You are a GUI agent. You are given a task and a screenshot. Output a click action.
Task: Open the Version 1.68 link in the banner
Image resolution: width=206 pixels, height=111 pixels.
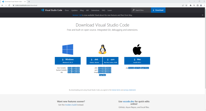77,15
